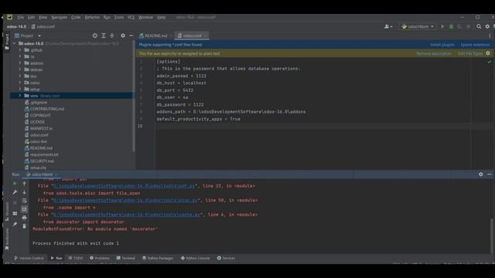The image size is (495, 278).
Task: Clear console output with the trash icon
Action: [24, 226]
